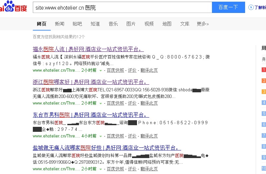Click the rank 6 badge in sidebar

click(x=264, y=125)
